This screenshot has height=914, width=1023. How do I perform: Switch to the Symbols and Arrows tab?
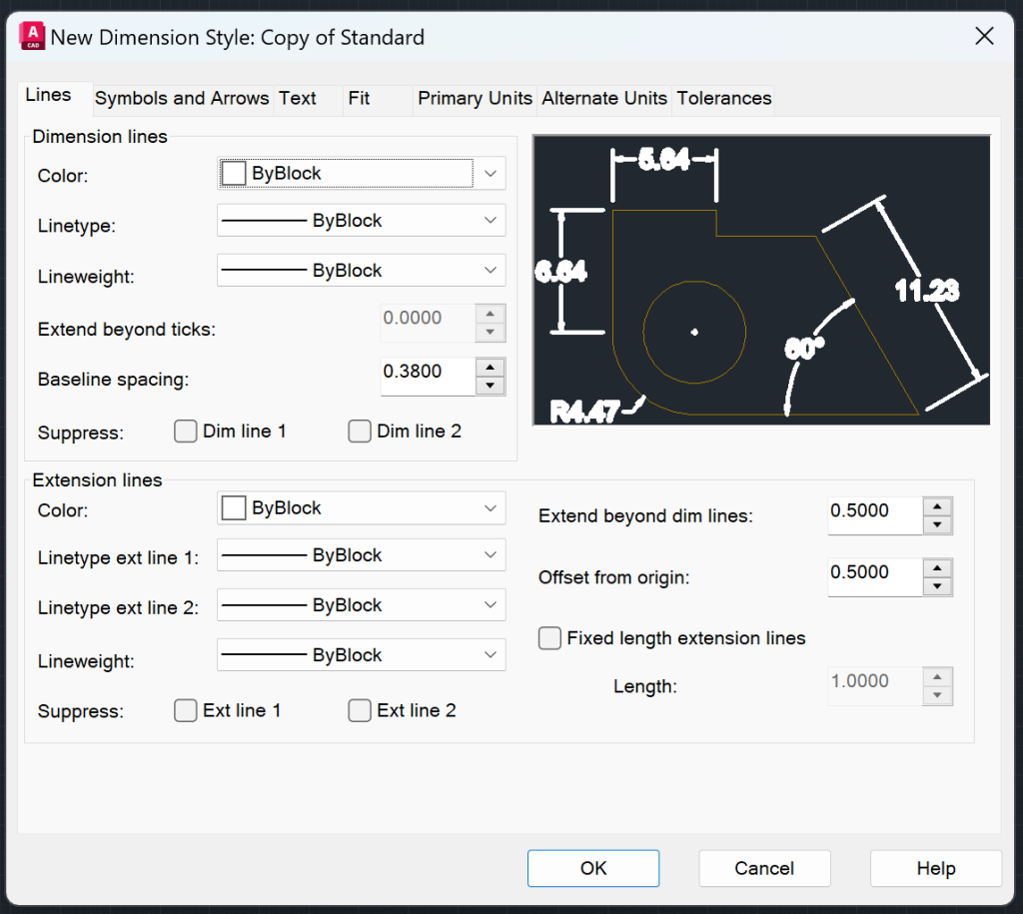click(x=181, y=98)
